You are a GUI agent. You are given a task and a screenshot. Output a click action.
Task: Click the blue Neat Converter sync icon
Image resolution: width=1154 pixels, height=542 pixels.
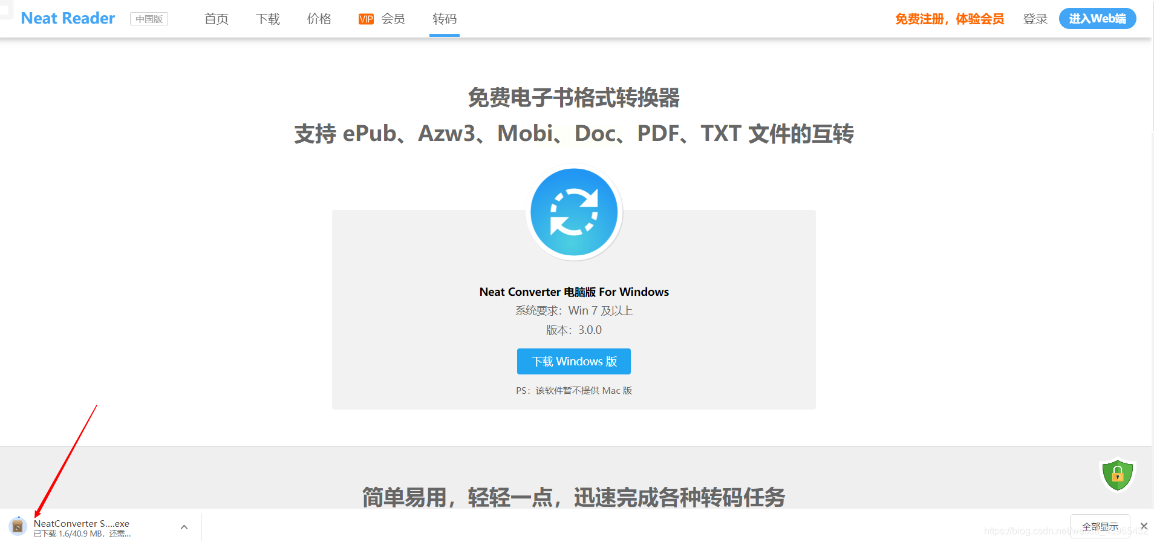tap(574, 212)
